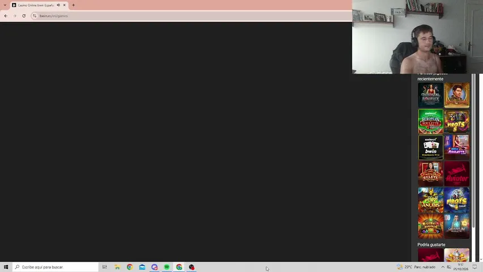Launch Aviator under recently played
The width and height of the screenshot is (483, 272).
tap(456, 173)
